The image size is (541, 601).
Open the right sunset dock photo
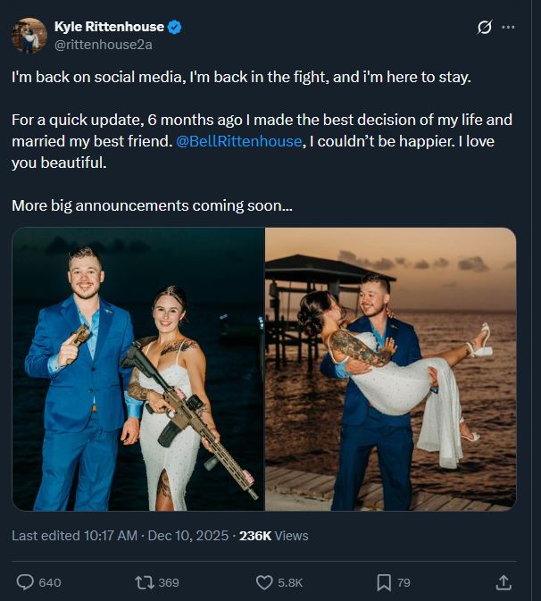pos(391,369)
